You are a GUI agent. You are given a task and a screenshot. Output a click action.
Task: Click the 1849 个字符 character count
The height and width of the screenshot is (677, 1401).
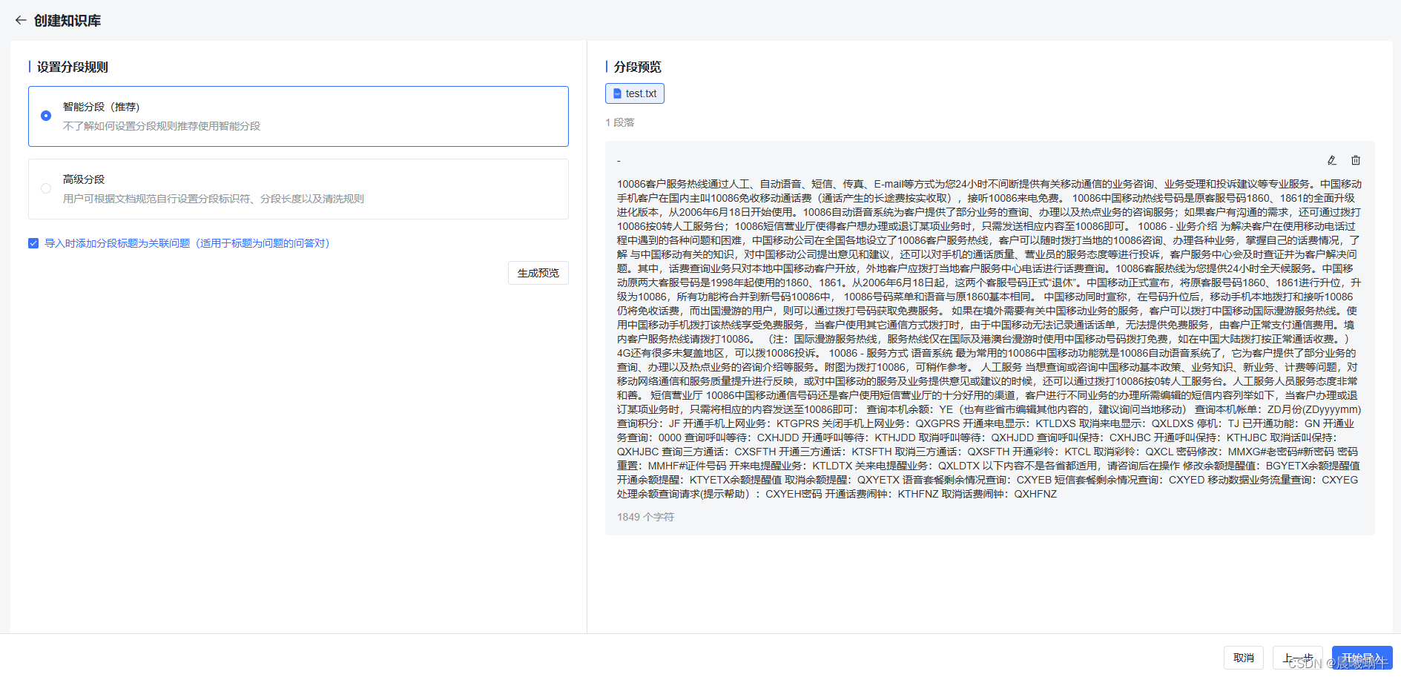pyautogui.click(x=645, y=517)
